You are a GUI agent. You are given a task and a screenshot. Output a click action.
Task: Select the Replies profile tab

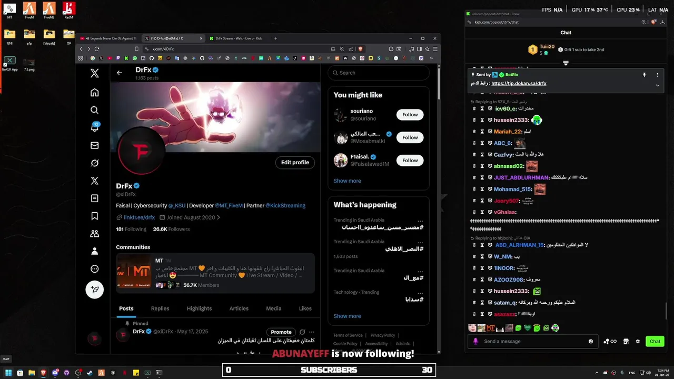pyautogui.click(x=160, y=308)
